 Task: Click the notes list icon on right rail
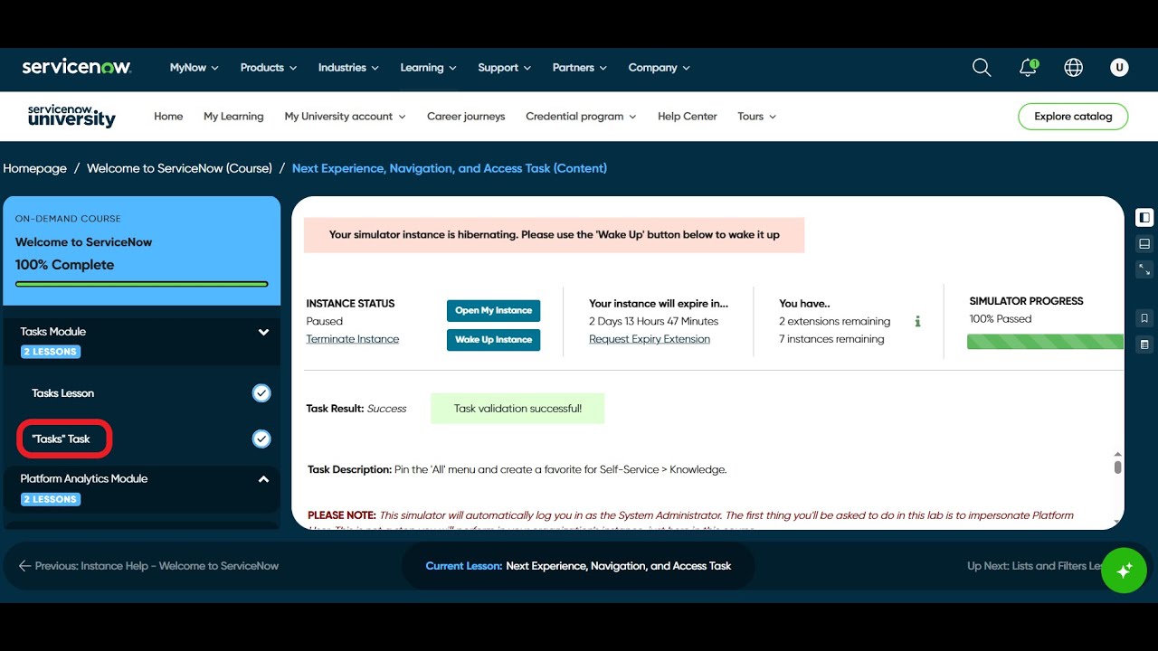(x=1144, y=344)
